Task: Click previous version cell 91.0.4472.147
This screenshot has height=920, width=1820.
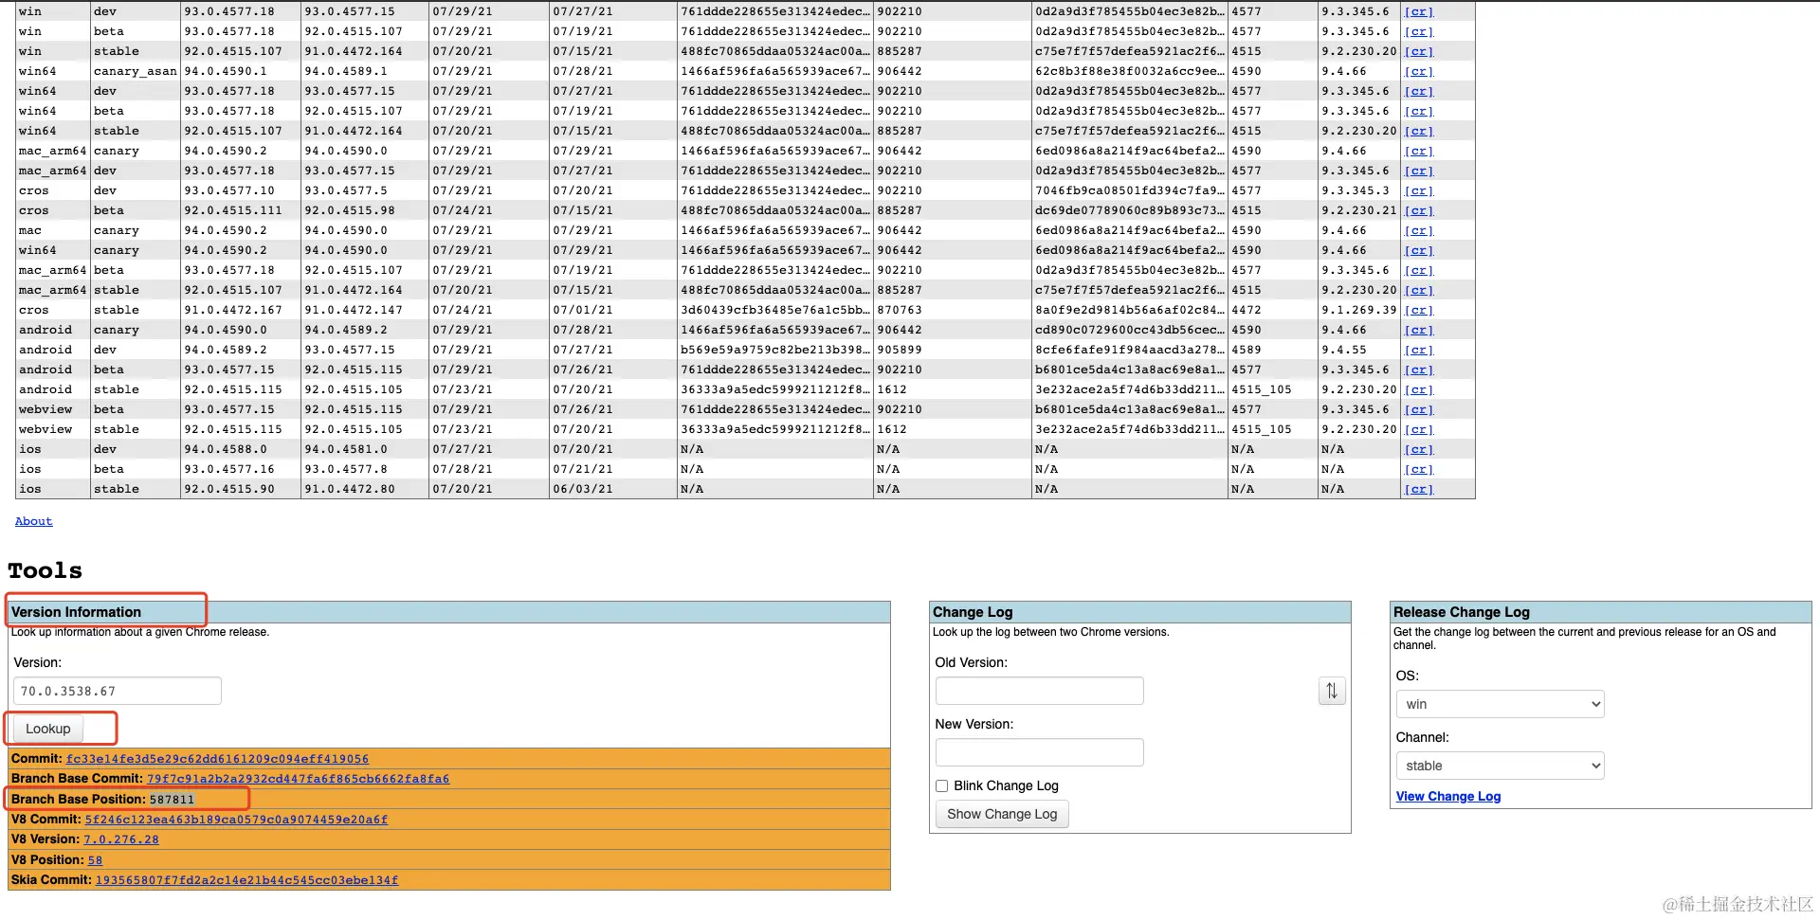Action: [364, 310]
